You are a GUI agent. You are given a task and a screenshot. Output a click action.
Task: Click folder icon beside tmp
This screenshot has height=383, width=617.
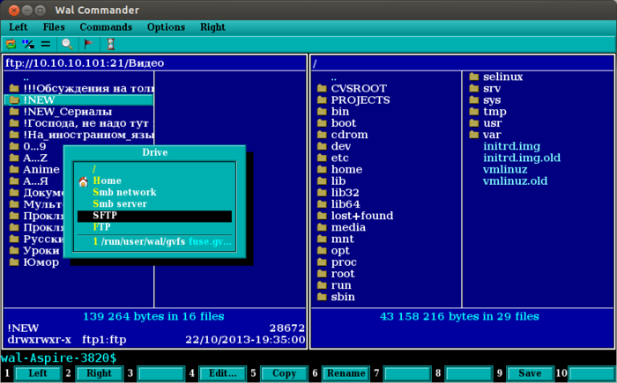click(474, 112)
